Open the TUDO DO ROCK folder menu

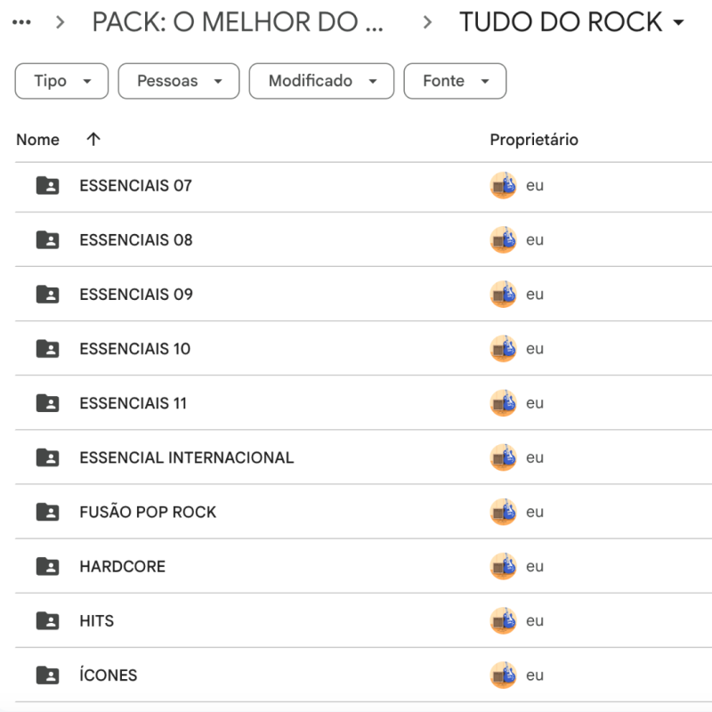point(571,22)
